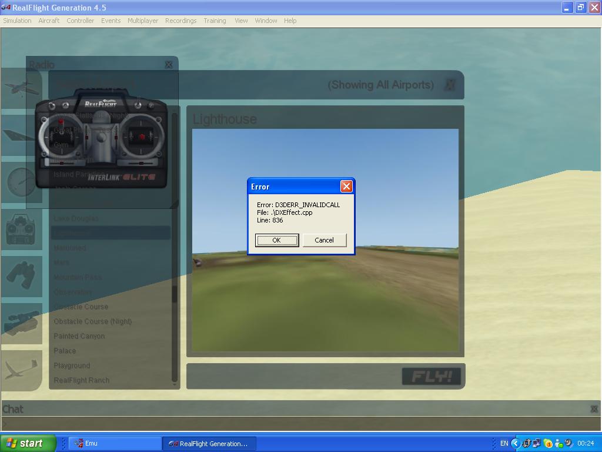Select Playground in the airport list
The image size is (602, 452).
72,365
